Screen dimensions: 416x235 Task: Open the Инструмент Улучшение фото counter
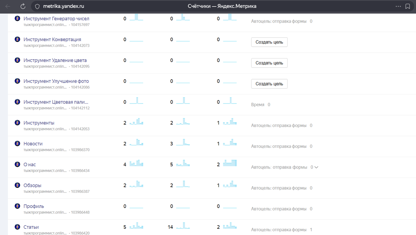[x=56, y=81]
